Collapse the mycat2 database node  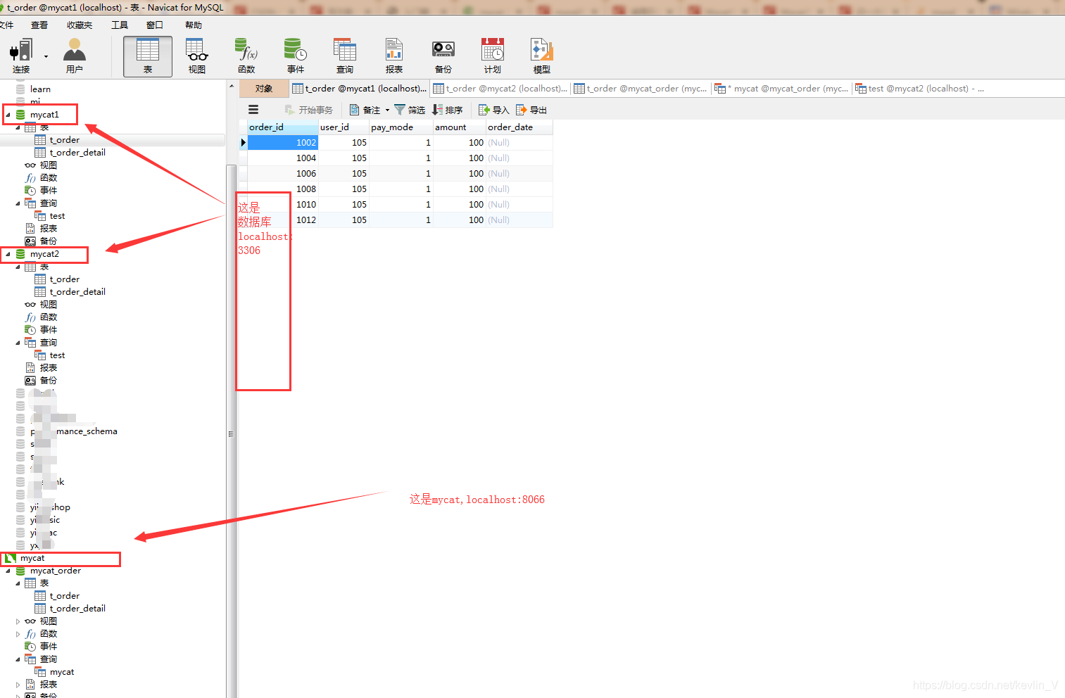[x=8, y=254]
